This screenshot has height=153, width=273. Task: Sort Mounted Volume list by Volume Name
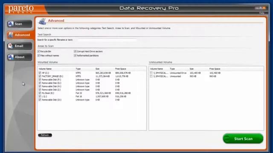pos(45,69)
